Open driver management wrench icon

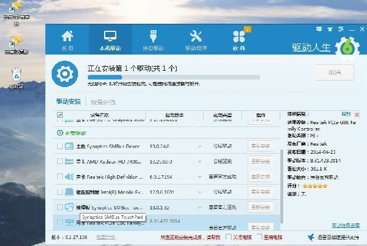(195, 36)
